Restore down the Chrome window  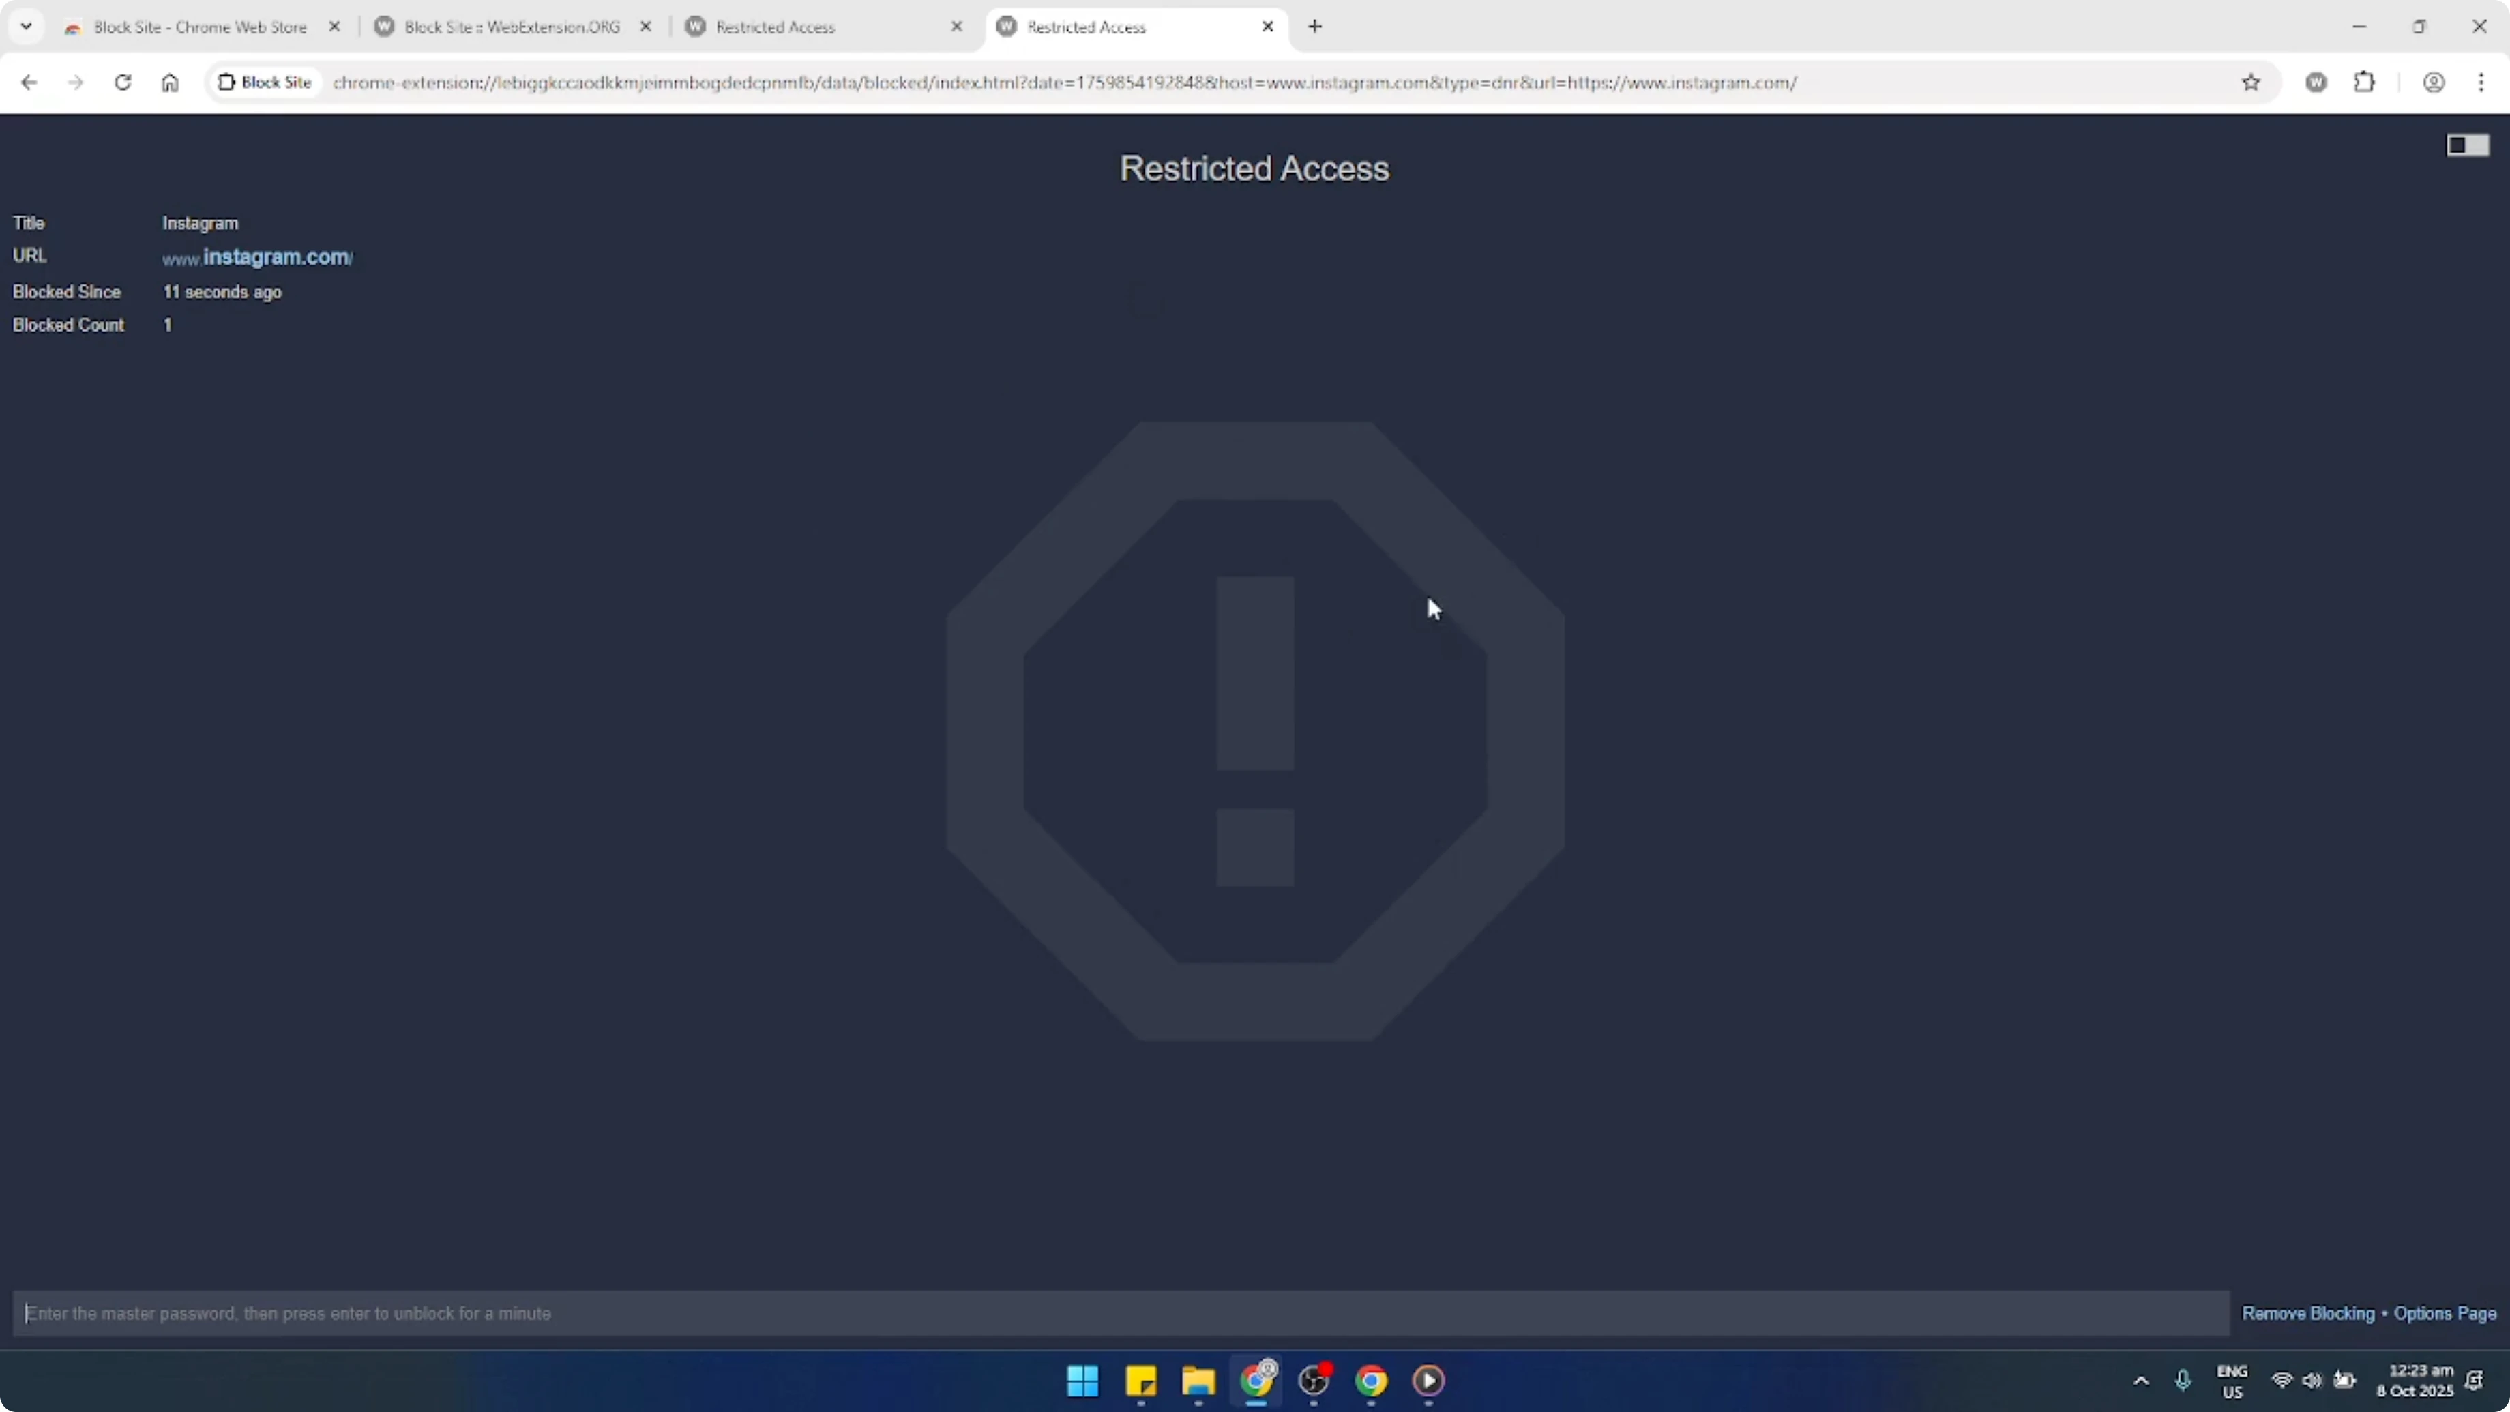2419,27
